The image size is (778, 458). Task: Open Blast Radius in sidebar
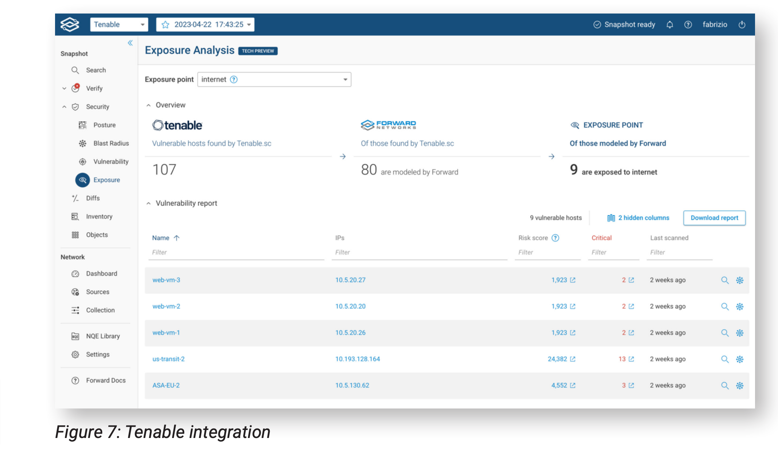[x=111, y=143]
